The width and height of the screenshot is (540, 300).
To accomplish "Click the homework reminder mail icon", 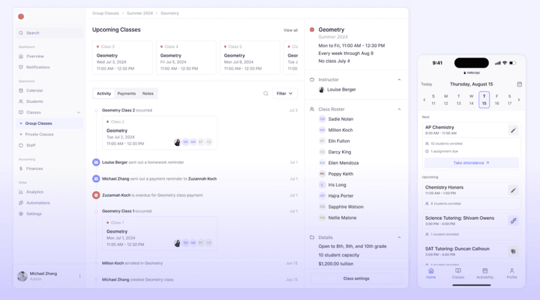I will pyautogui.click(x=96, y=162).
